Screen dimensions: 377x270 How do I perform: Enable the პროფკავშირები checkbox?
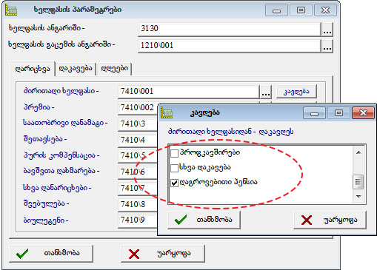(x=174, y=153)
